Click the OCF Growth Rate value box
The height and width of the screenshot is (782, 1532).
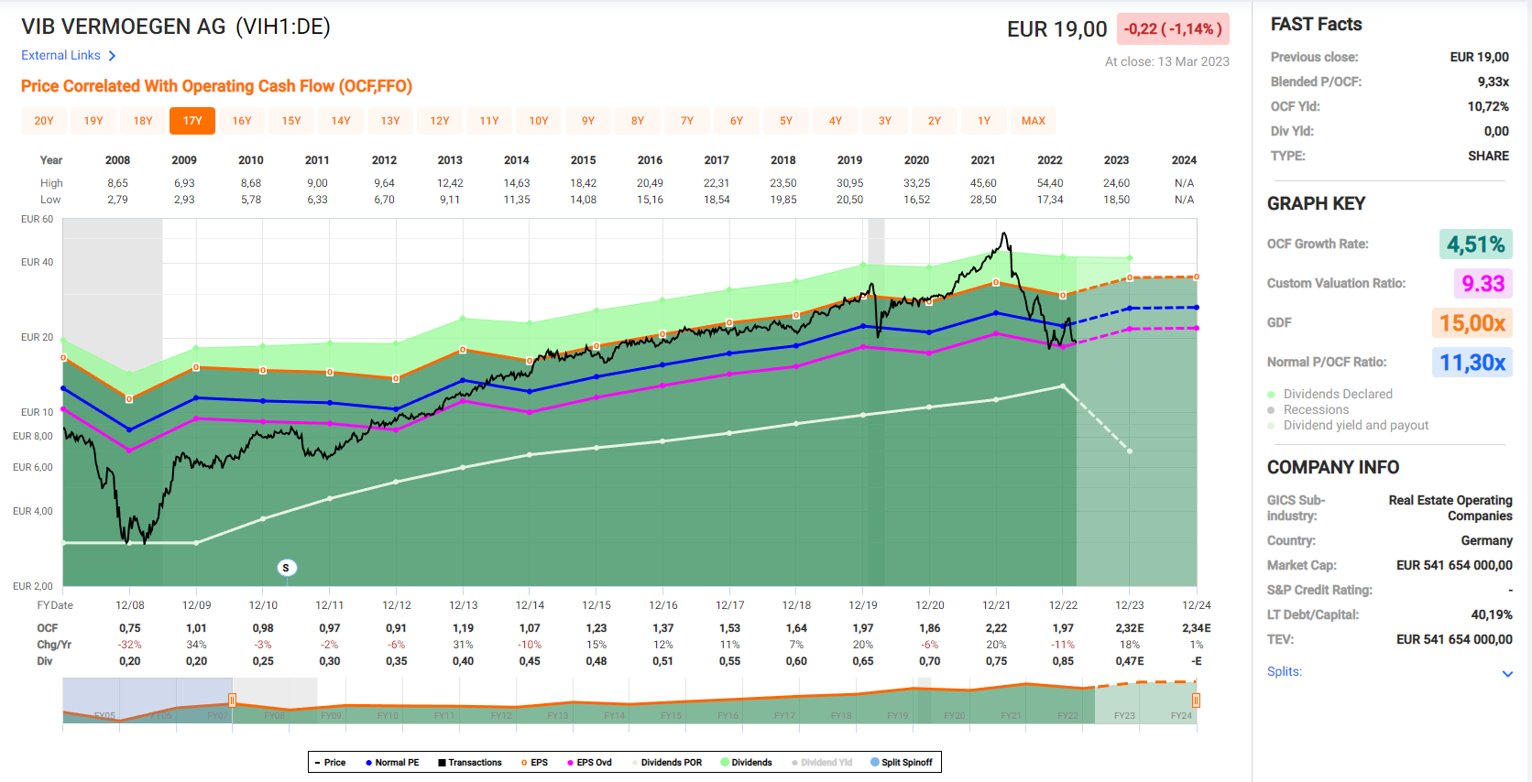pos(1475,244)
